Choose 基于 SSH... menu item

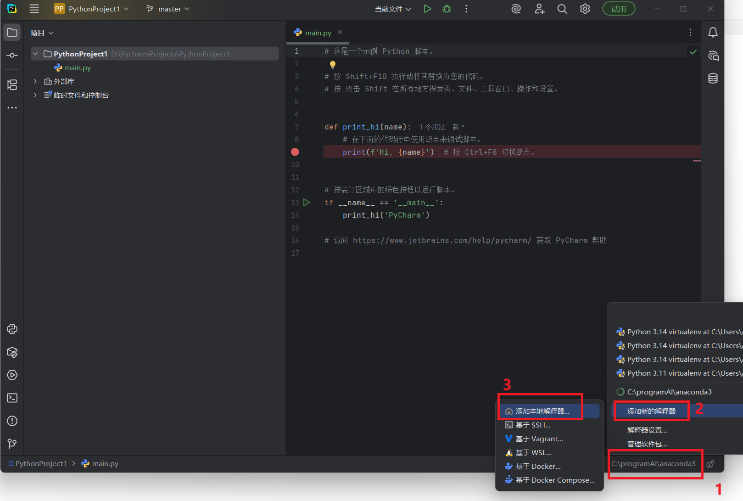(x=549, y=425)
